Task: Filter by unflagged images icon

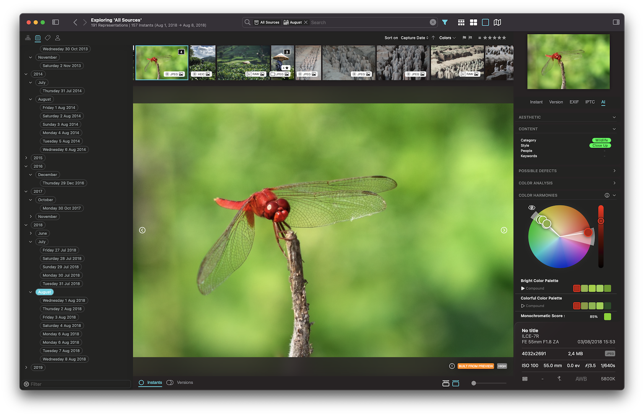Action: point(470,38)
